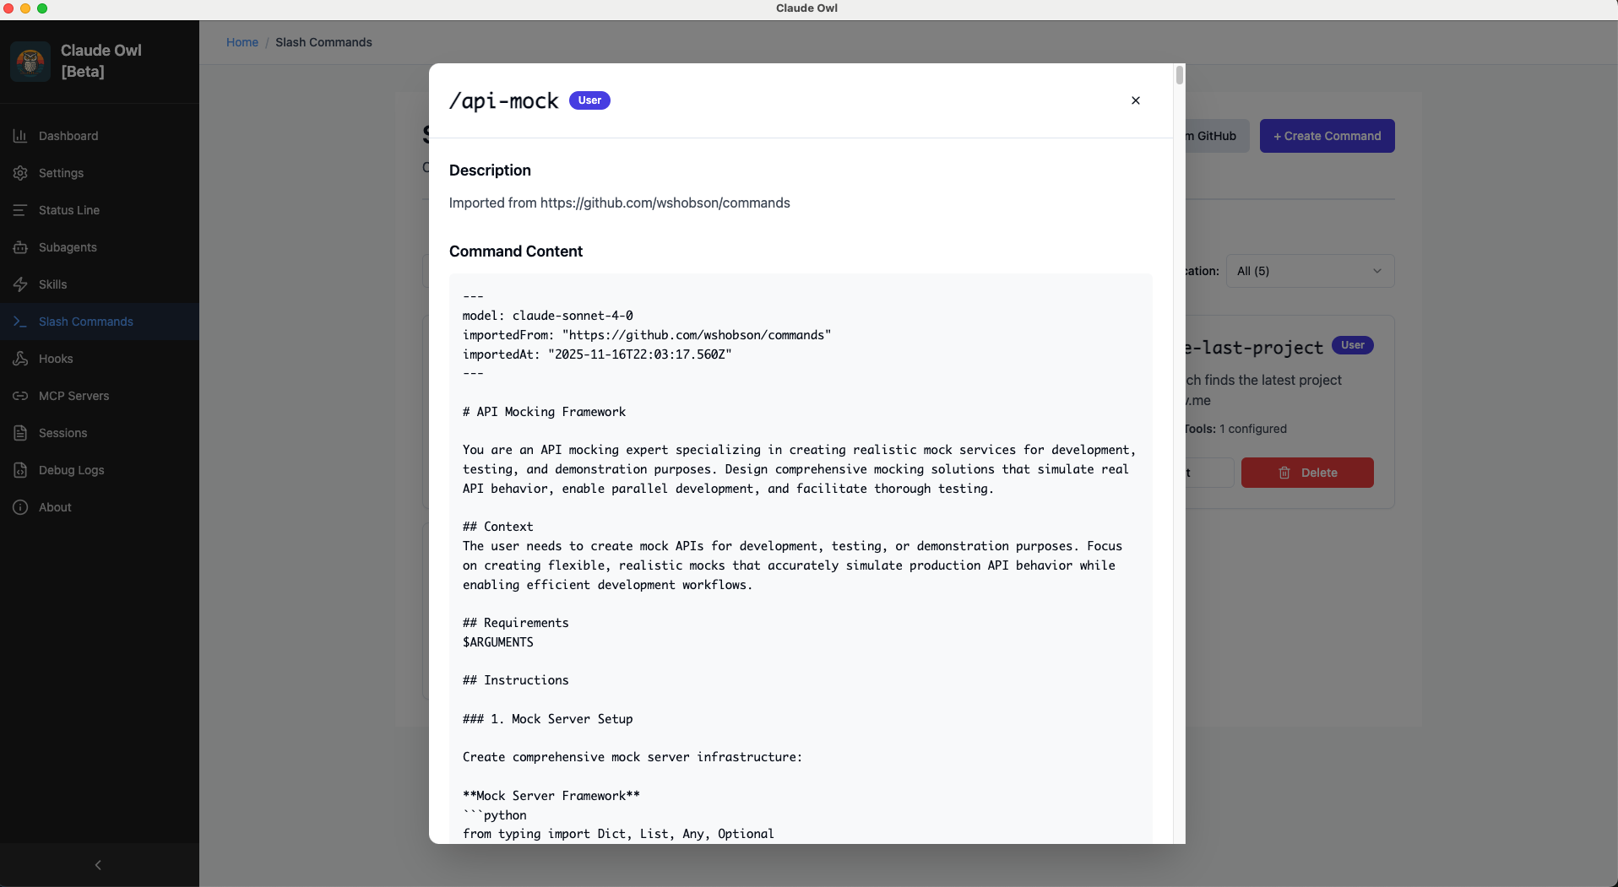The image size is (1618, 887).
Task: Select the Slash Commands menu item
Action: pos(100,322)
